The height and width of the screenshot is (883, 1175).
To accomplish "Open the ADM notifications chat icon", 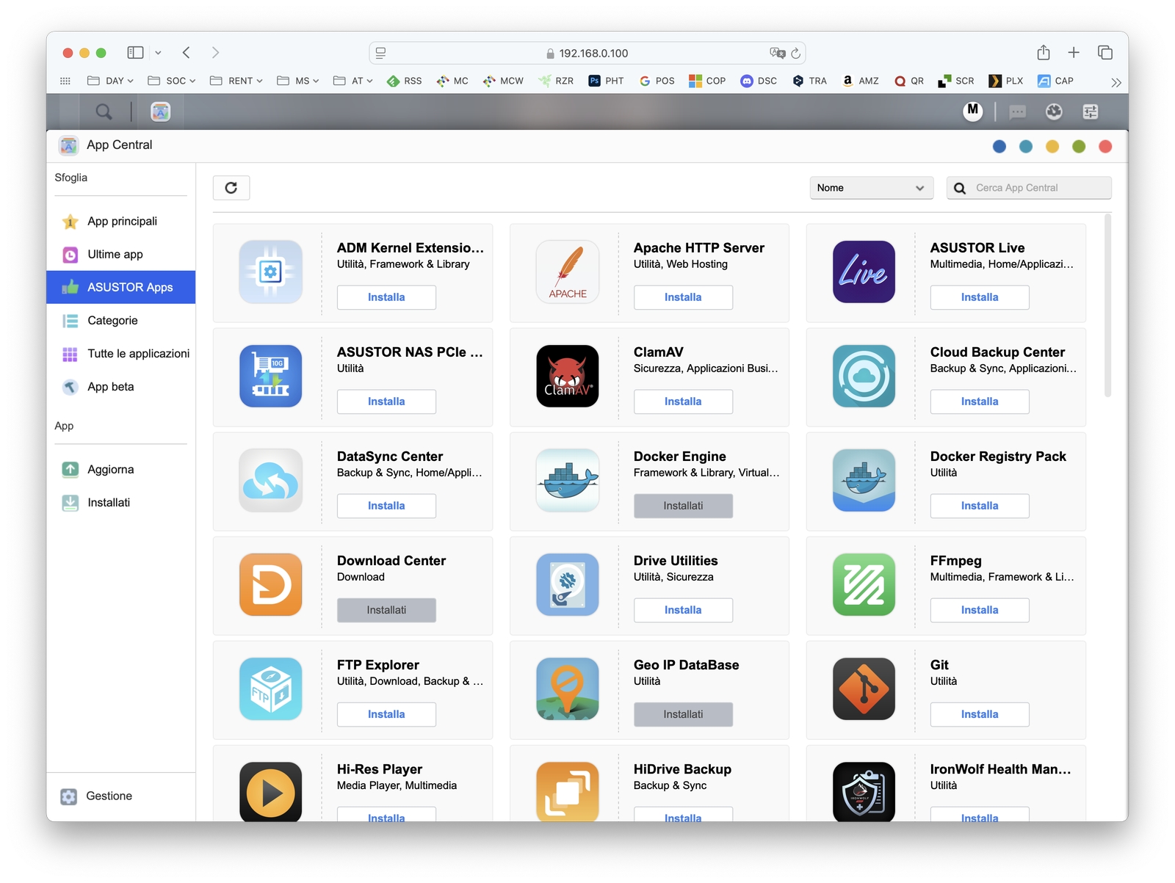I will point(1017,112).
